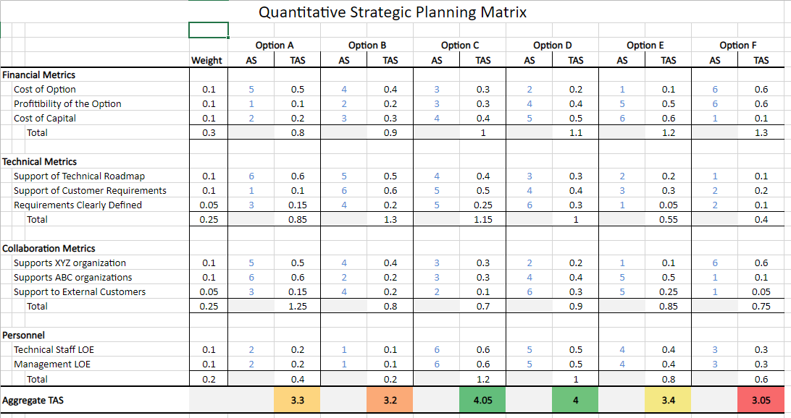Image resolution: width=791 pixels, height=418 pixels.
Task: Select the Collaboration Metrics section heading
Action: 49,248
